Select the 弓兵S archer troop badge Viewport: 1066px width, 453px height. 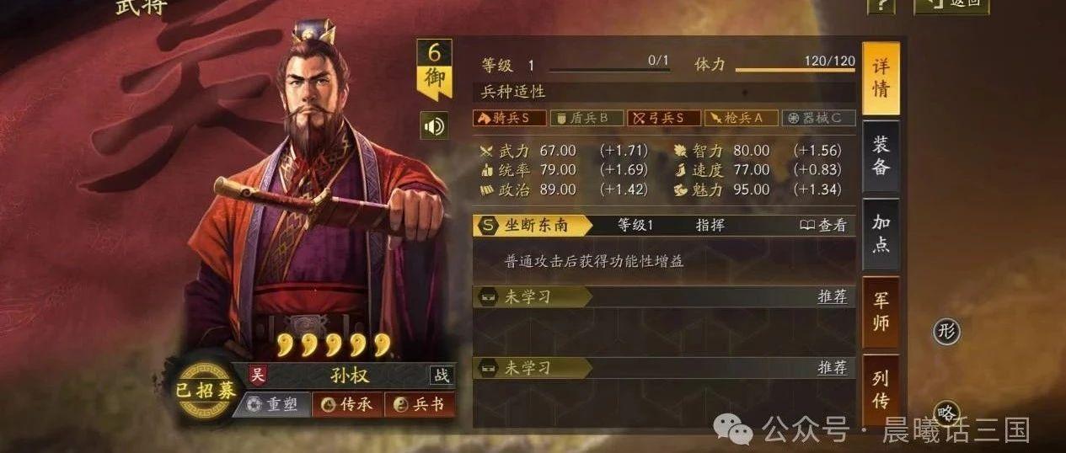(664, 118)
